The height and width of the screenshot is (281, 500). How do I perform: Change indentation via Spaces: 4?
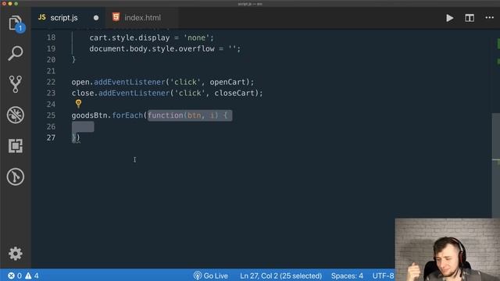click(347, 276)
